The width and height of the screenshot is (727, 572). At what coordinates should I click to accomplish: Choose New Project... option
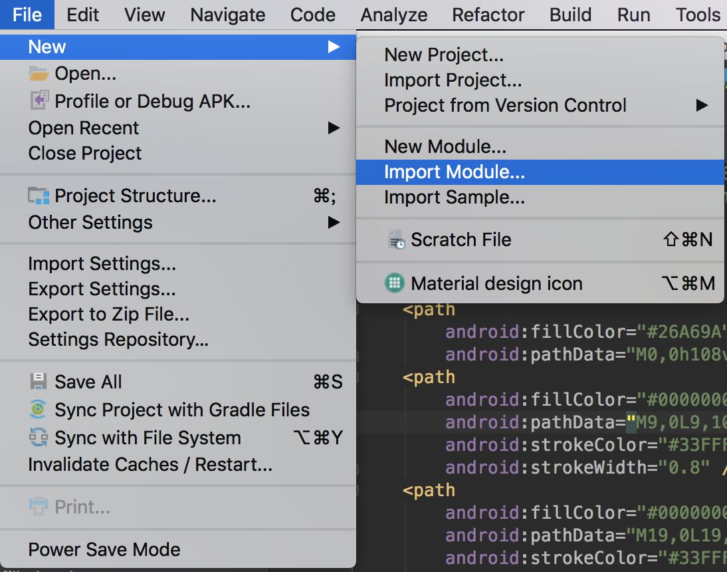(x=444, y=55)
